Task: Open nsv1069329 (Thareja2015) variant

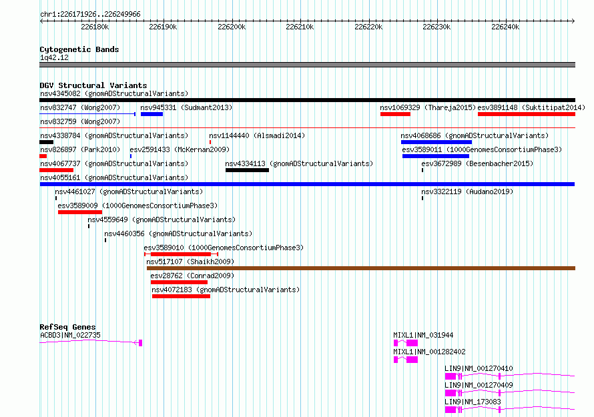Action: coord(428,107)
